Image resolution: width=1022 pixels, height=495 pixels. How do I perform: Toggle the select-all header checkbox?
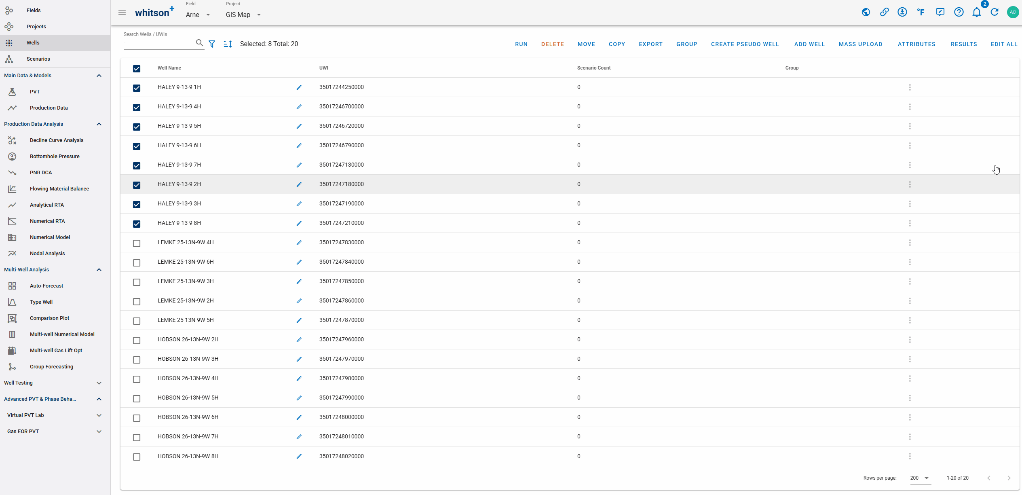[137, 68]
